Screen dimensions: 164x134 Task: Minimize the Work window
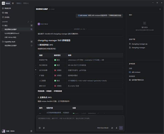click(153, 3)
